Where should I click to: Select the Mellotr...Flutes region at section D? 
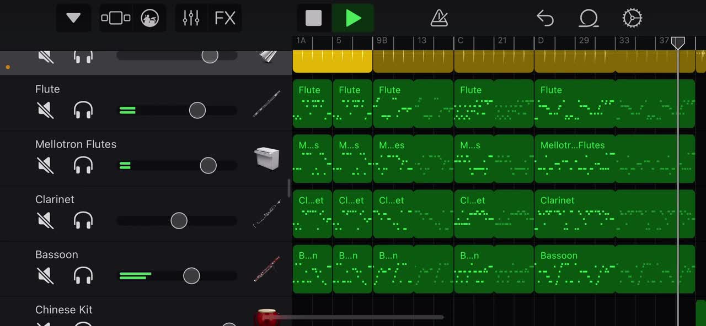[614, 159]
